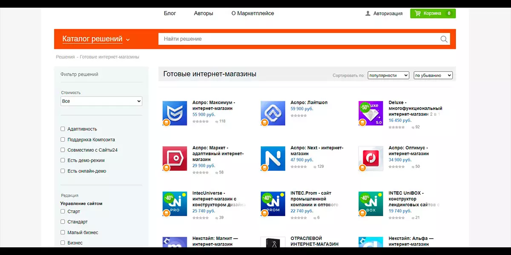Viewport: 511px width, 255px height.
Task: Open the Аспро: Максимум product icon
Action: pos(175,113)
